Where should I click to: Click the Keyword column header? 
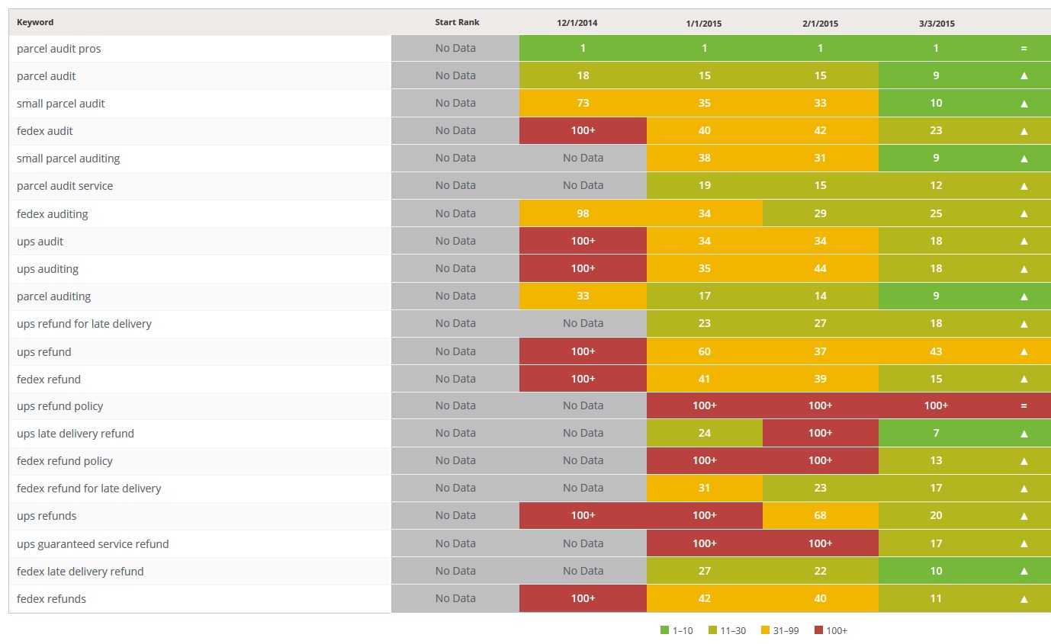click(x=35, y=22)
